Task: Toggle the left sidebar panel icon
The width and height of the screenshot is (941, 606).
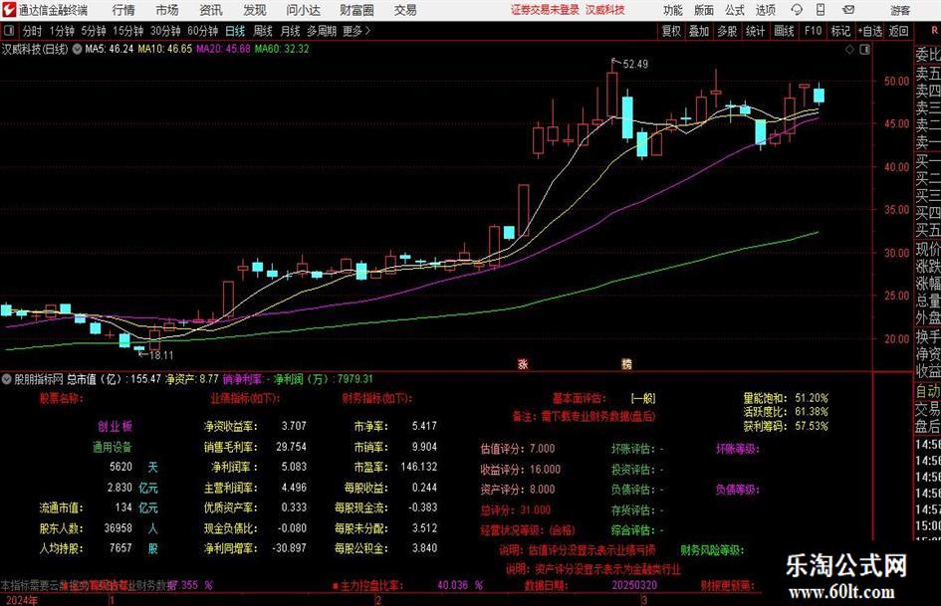Action: (x=9, y=30)
